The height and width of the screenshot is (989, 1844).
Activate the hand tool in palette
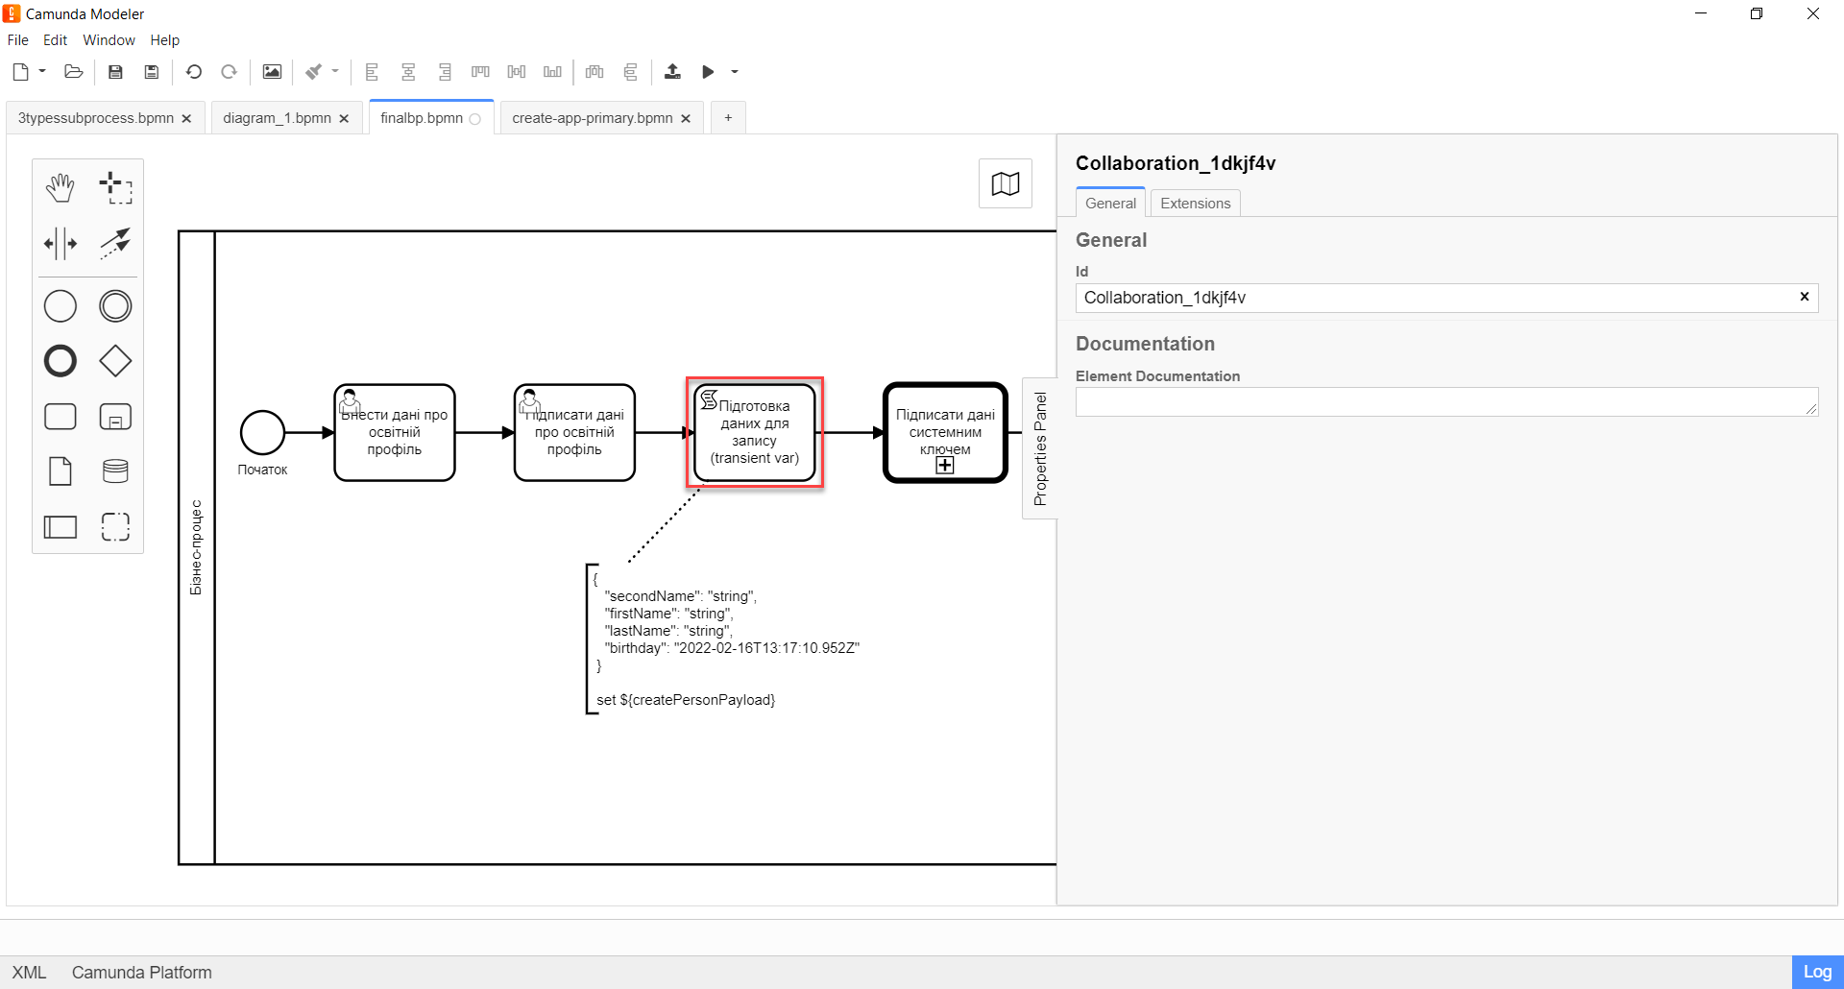point(61,188)
